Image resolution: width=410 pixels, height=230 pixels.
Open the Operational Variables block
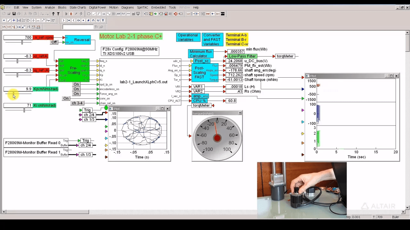click(x=188, y=37)
